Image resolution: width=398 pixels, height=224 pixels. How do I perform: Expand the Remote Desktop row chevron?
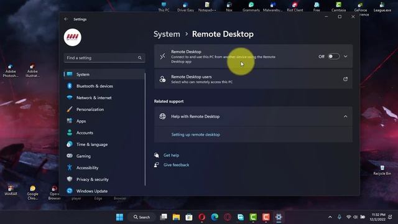346,57
